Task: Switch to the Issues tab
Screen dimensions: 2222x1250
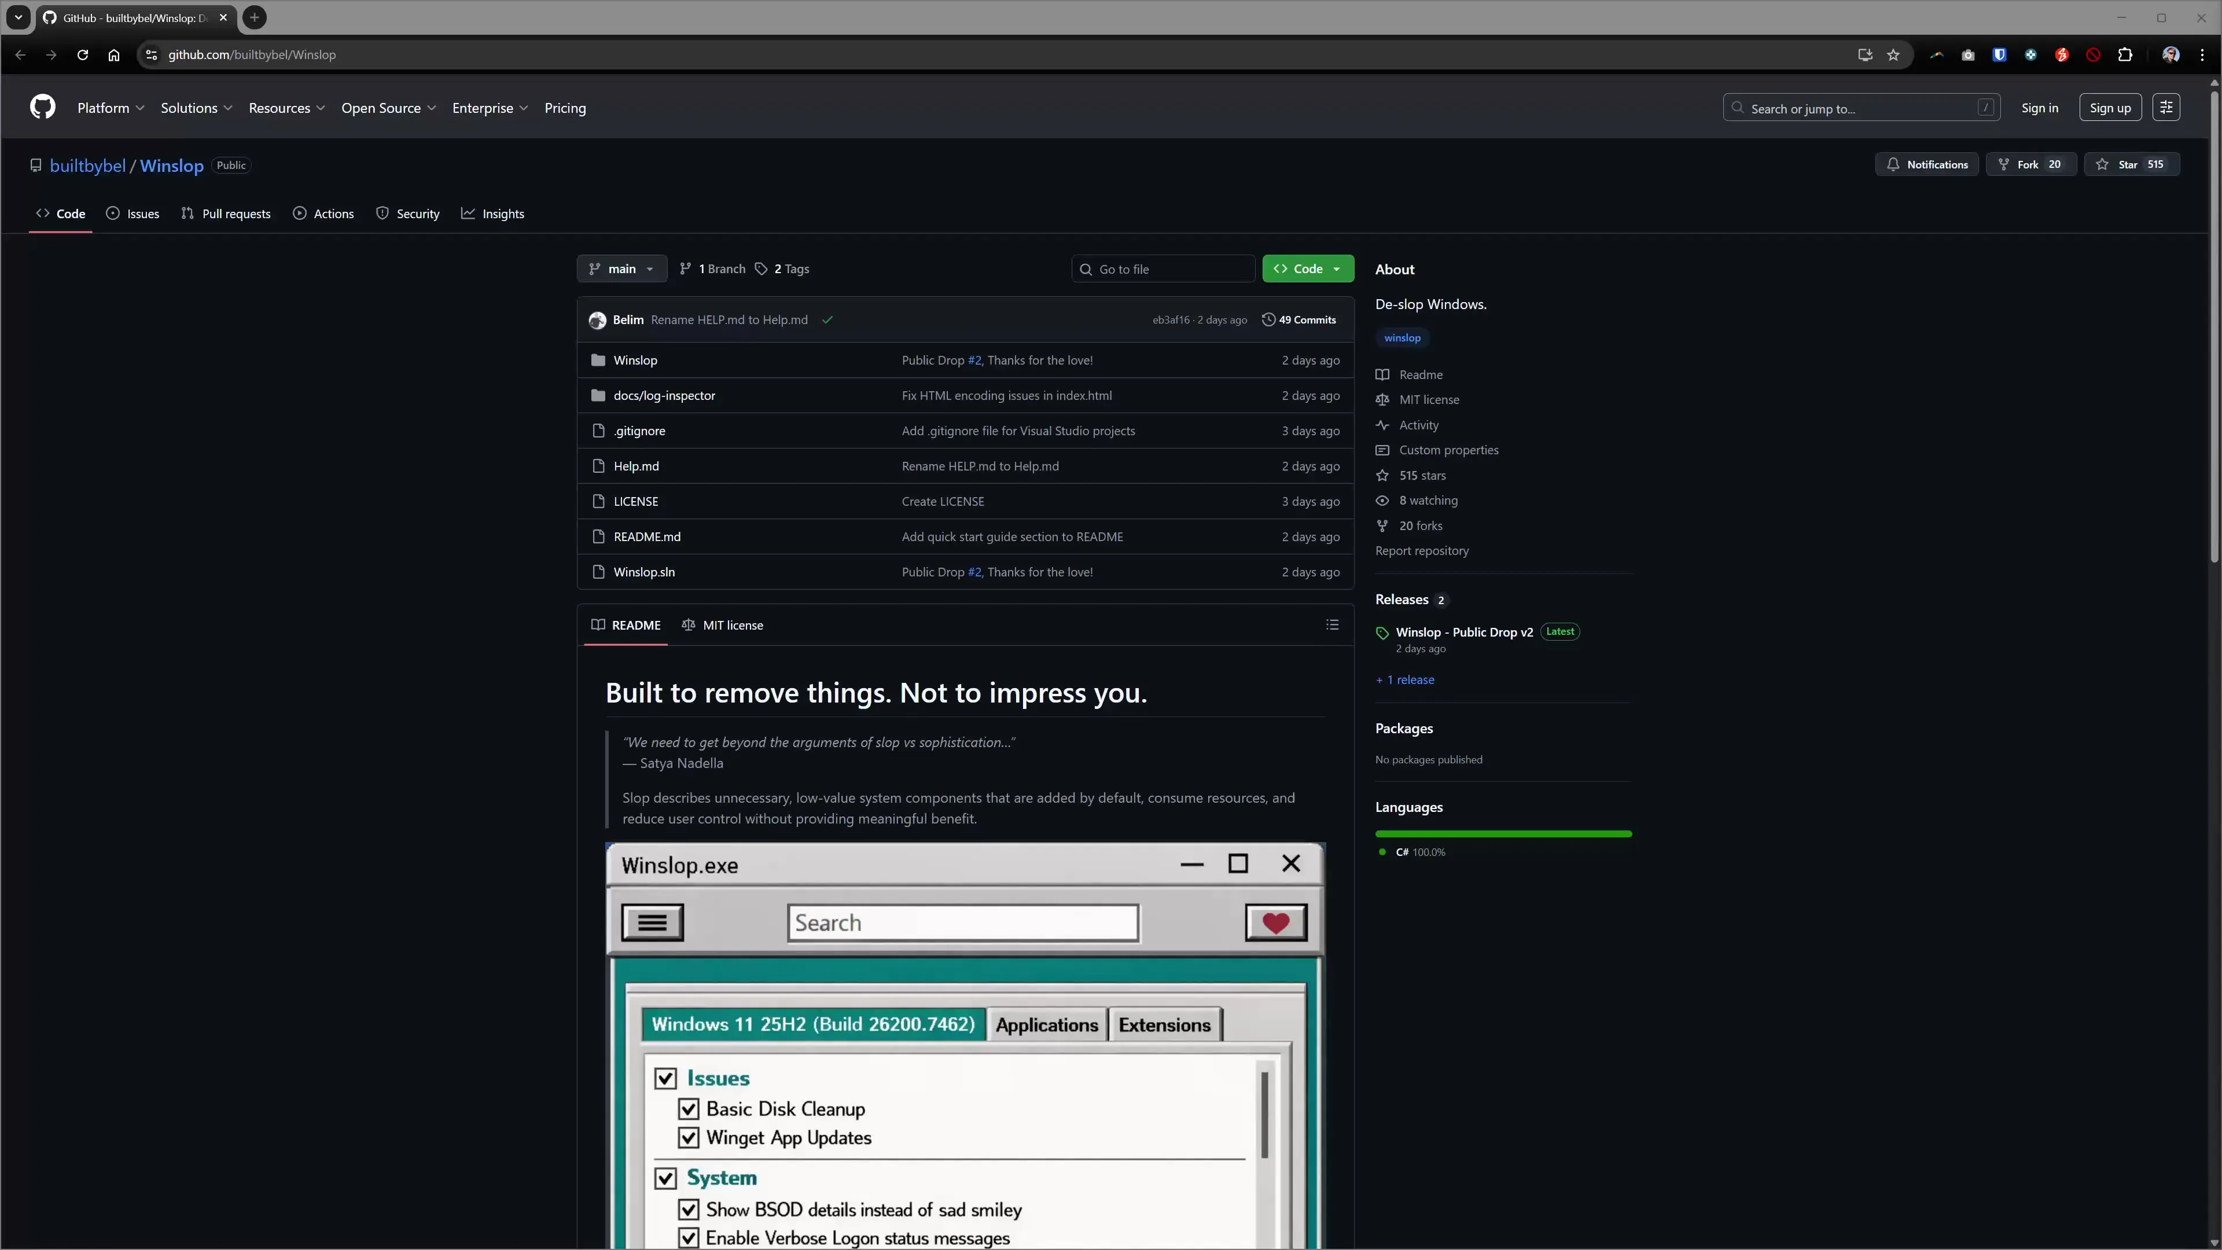Action: click(x=133, y=213)
